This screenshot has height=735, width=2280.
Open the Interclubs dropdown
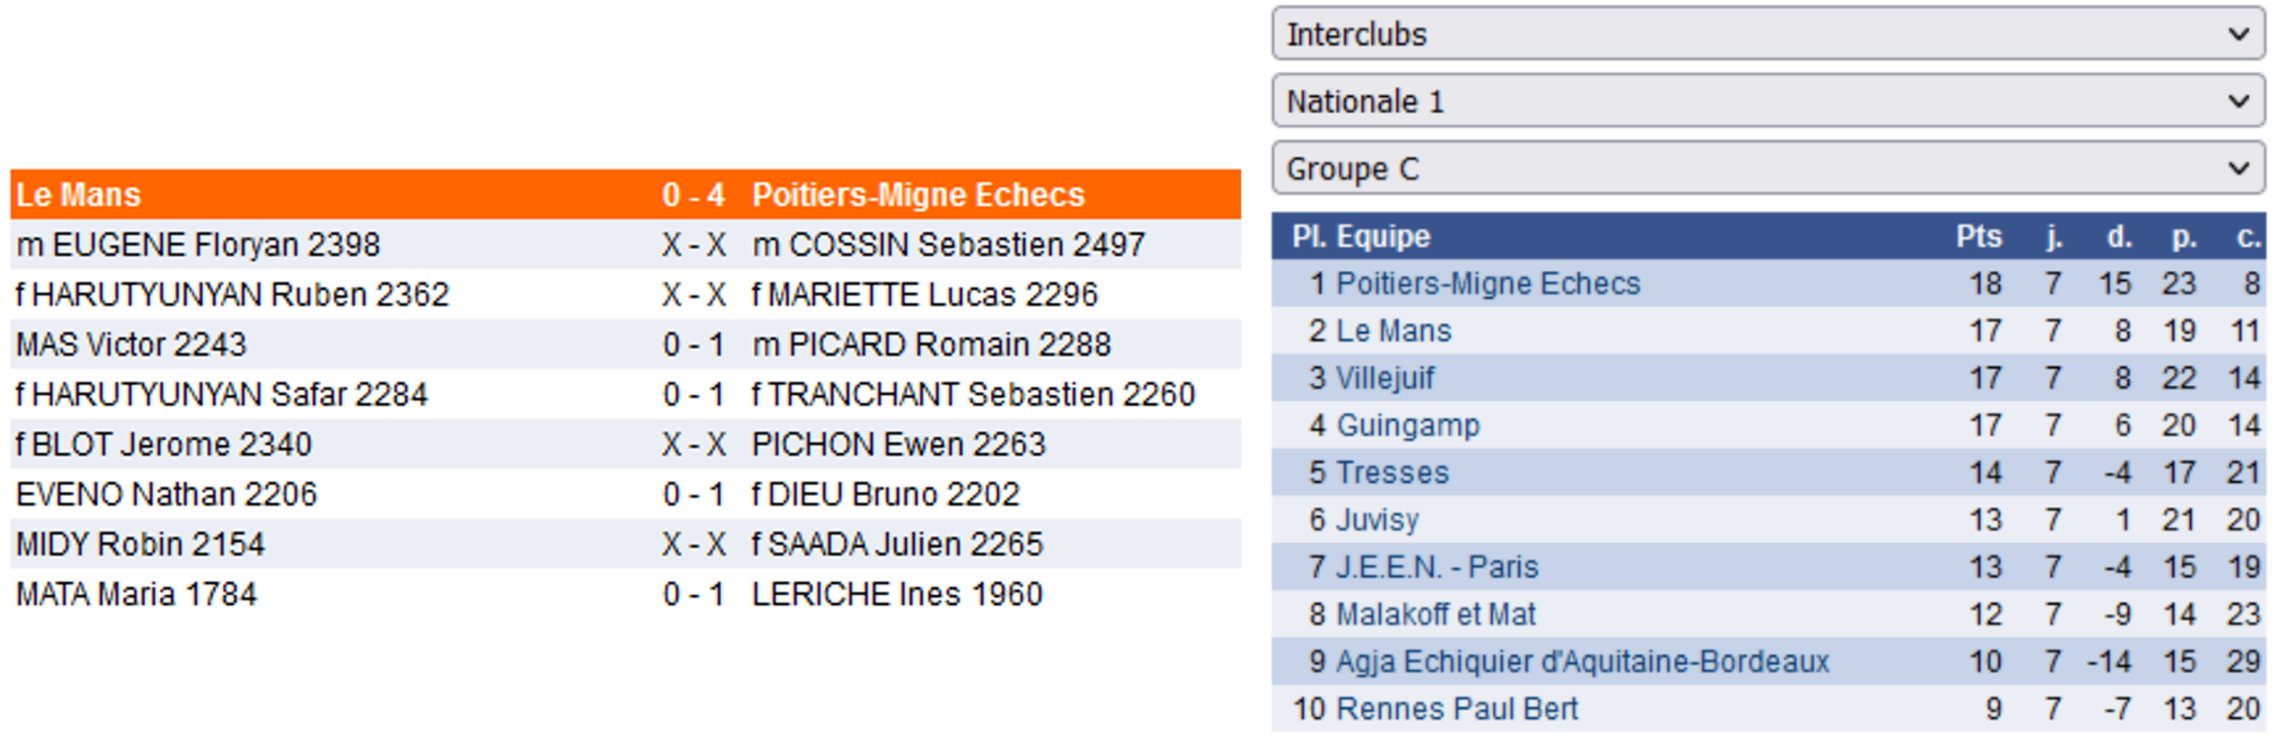[1766, 34]
